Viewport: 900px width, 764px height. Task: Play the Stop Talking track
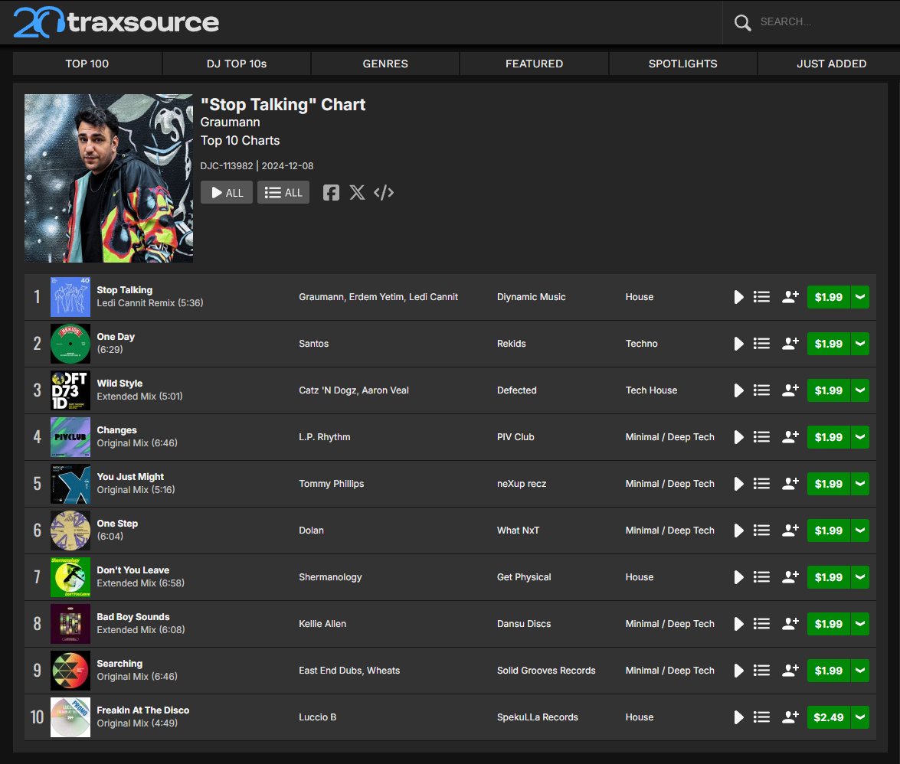[738, 297]
